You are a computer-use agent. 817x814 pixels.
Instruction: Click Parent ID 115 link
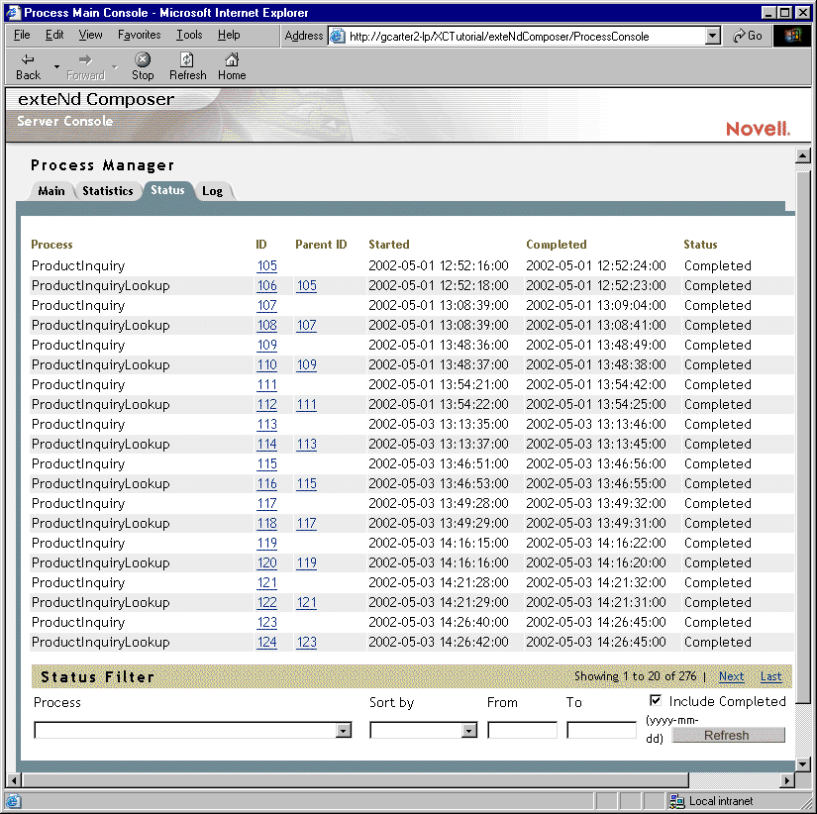click(306, 483)
